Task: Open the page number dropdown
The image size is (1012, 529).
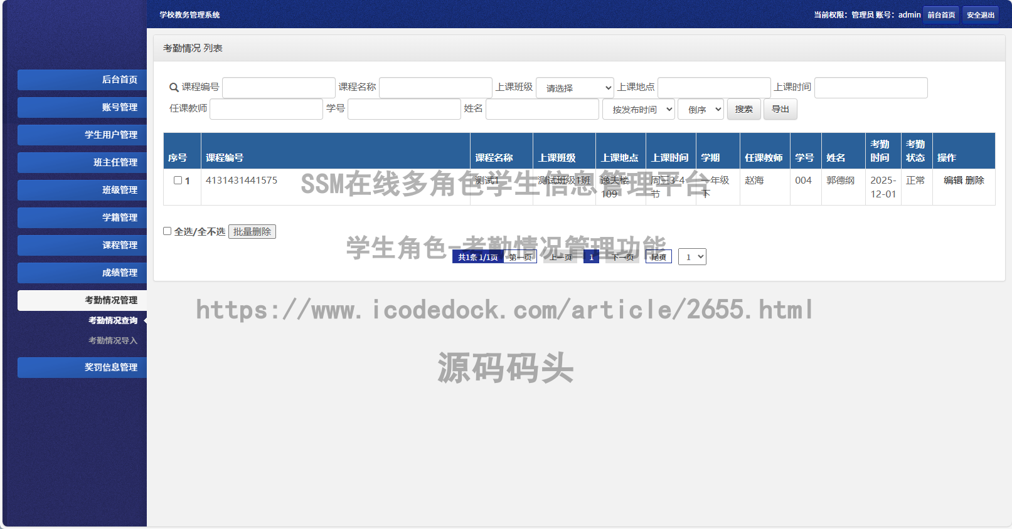Action: click(692, 257)
